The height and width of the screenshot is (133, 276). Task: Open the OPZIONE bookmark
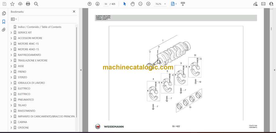coord(23,128)
